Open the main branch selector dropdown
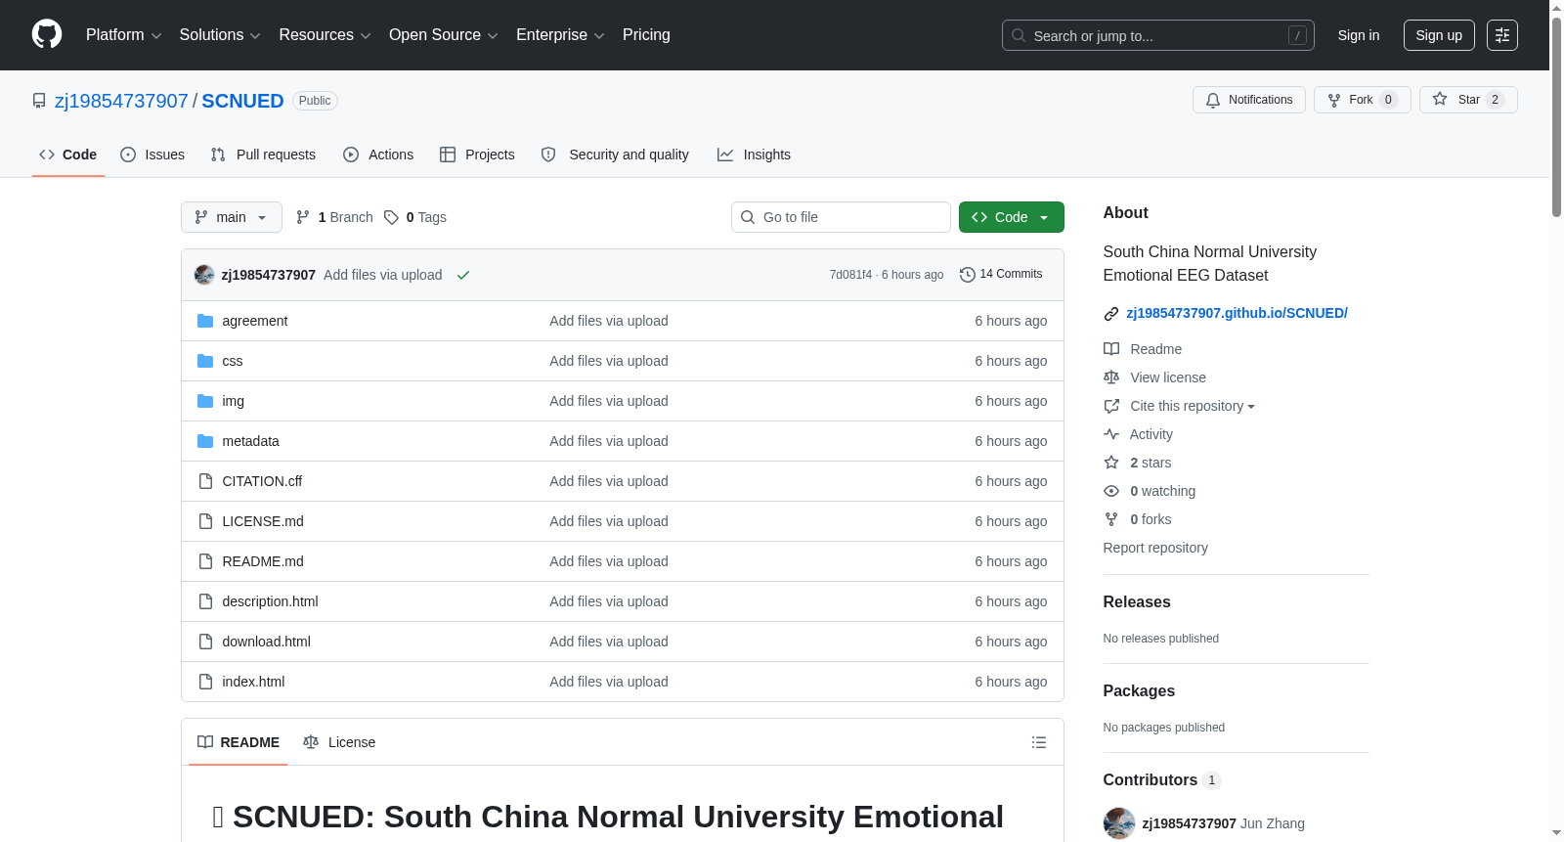 pos(232,217)
